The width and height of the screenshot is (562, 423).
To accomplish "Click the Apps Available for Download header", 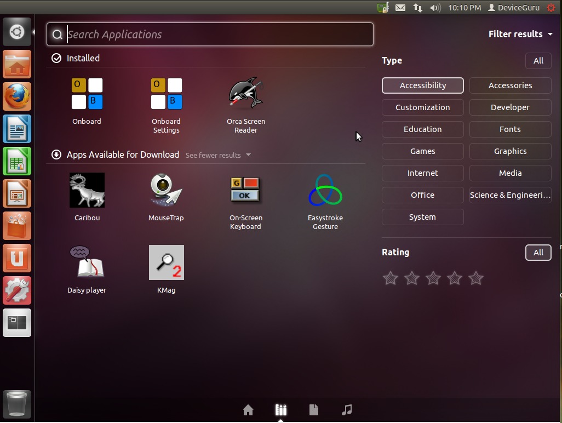I will tap(116, 155).
